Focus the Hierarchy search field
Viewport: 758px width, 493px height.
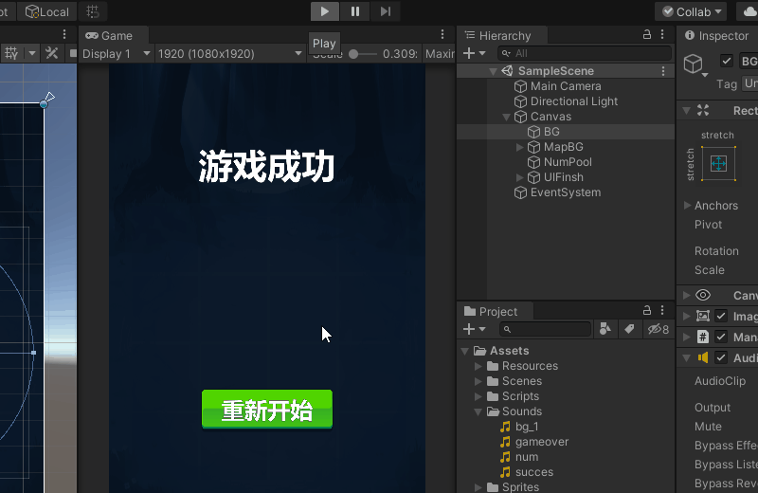coord(585,53)
